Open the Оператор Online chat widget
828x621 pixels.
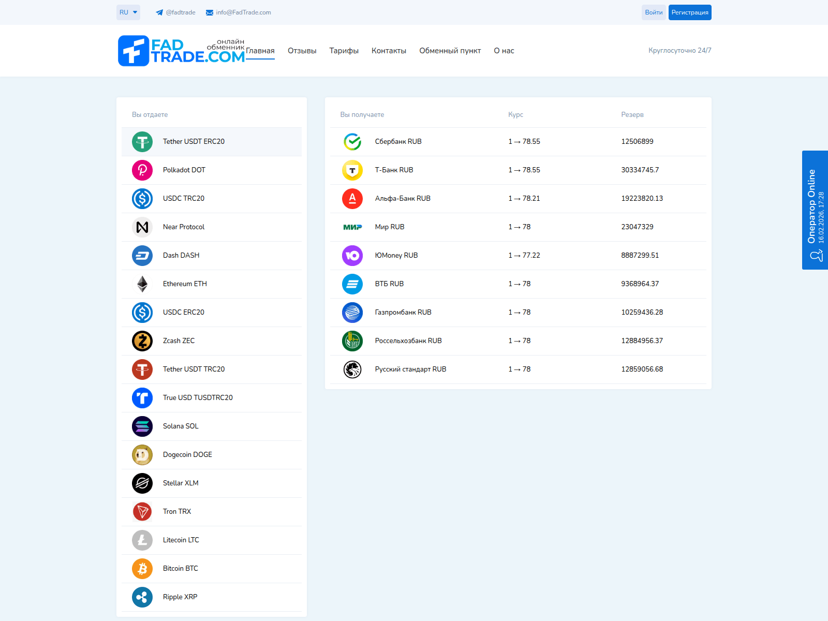pyautogui.click(x=815, y=210)
